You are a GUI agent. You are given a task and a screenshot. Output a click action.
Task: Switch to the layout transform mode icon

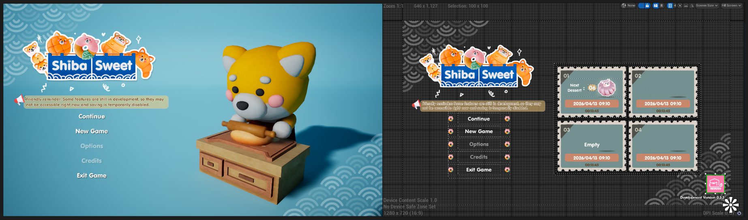click(656, 6)
